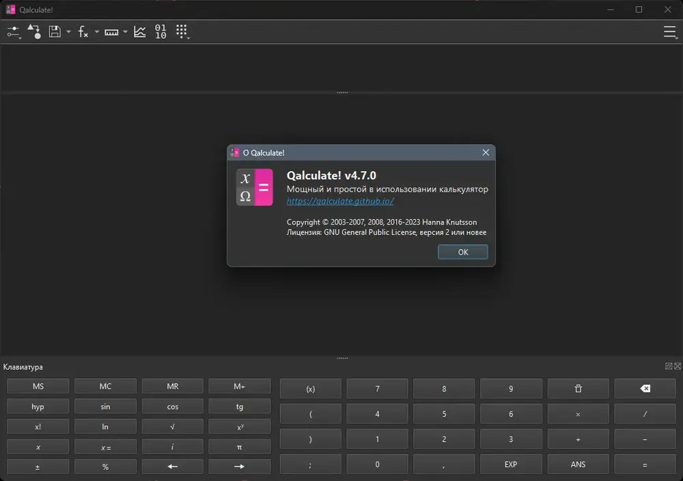Screen dimensions: 683x481
Task: Click the square root key
Action: pyautogui.click(x=173, y=426)
